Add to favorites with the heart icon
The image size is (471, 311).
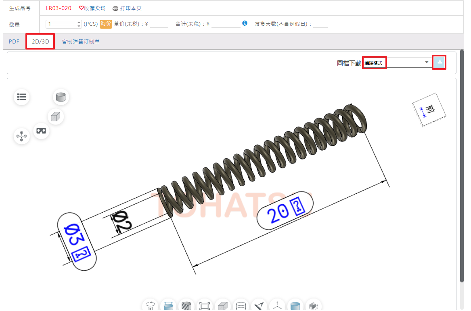81,8
